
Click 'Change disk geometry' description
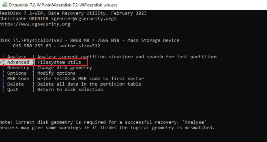point(64,68)
